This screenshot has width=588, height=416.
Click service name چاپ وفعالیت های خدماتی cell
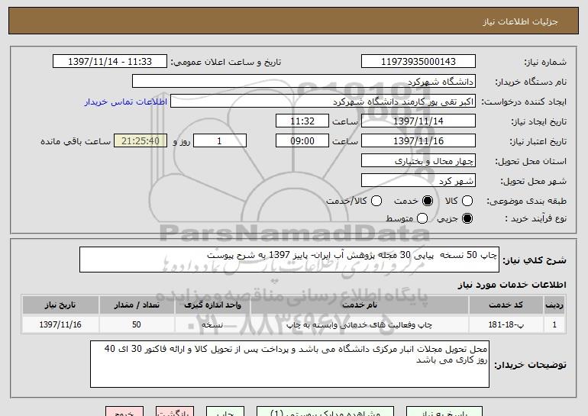click(360, 324)
